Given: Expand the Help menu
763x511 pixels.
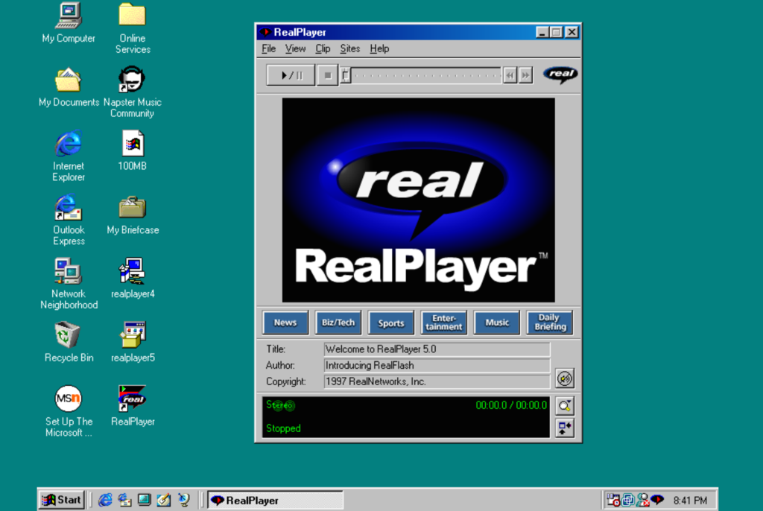Looking at the screenshot, I should [x=379, y=48].
